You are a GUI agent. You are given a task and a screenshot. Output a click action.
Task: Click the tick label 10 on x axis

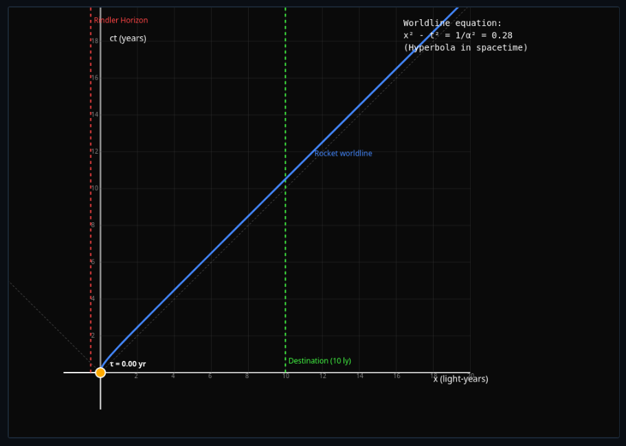(286, 376)
